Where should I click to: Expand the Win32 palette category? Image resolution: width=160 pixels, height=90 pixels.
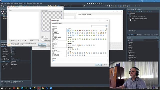coord(128,46)
